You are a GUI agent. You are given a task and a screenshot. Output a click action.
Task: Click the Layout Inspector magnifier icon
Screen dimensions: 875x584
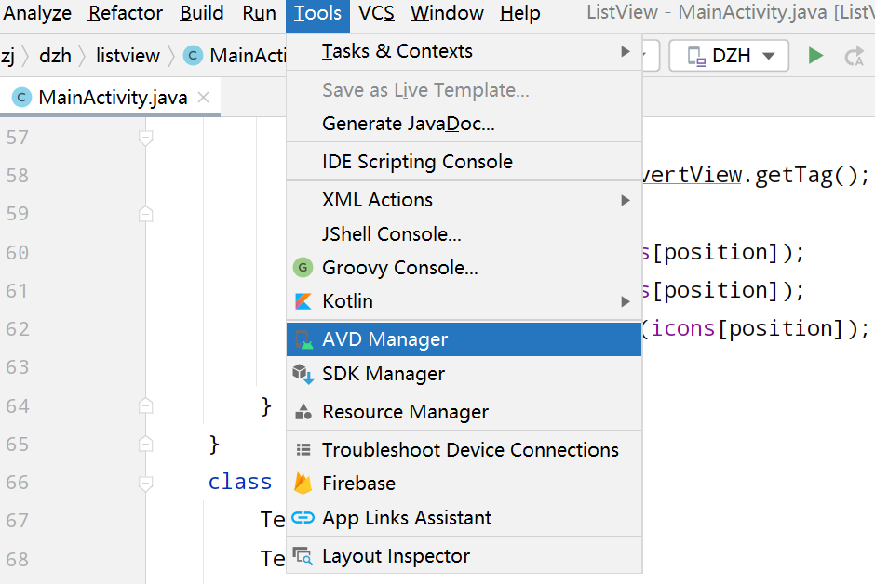(x=303, y=556)
